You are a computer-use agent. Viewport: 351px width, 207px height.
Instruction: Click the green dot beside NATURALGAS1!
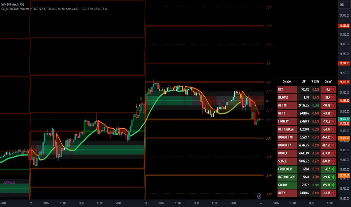pos(333,177)
